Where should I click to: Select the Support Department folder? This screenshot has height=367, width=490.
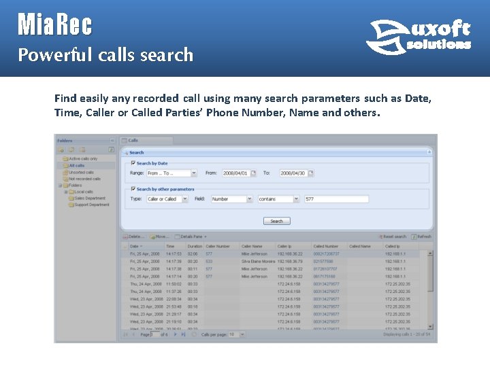(x=88, y=205)
